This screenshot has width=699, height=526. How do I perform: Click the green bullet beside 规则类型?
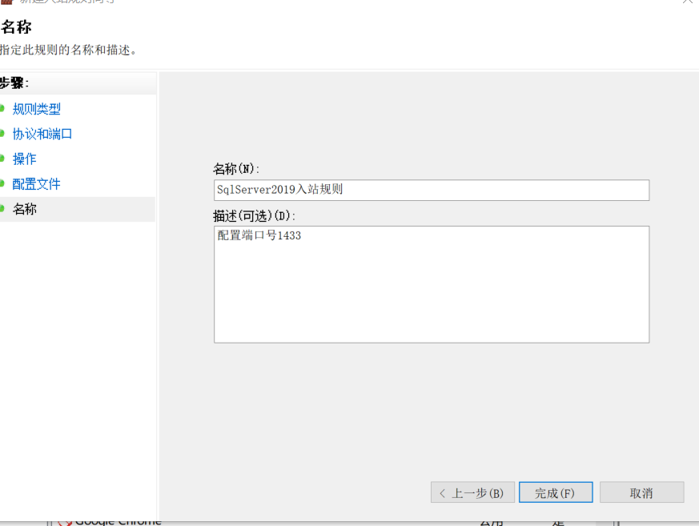click(2, 108)
